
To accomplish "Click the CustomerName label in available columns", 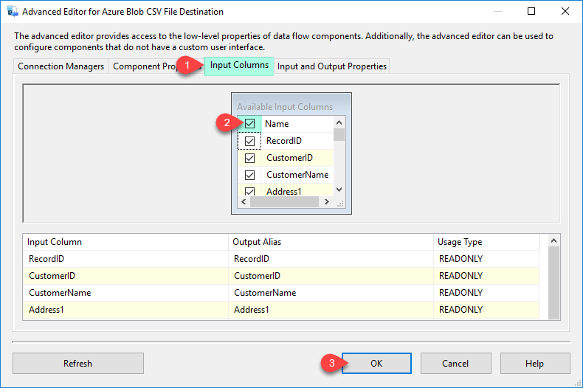I will click(297, 175).
